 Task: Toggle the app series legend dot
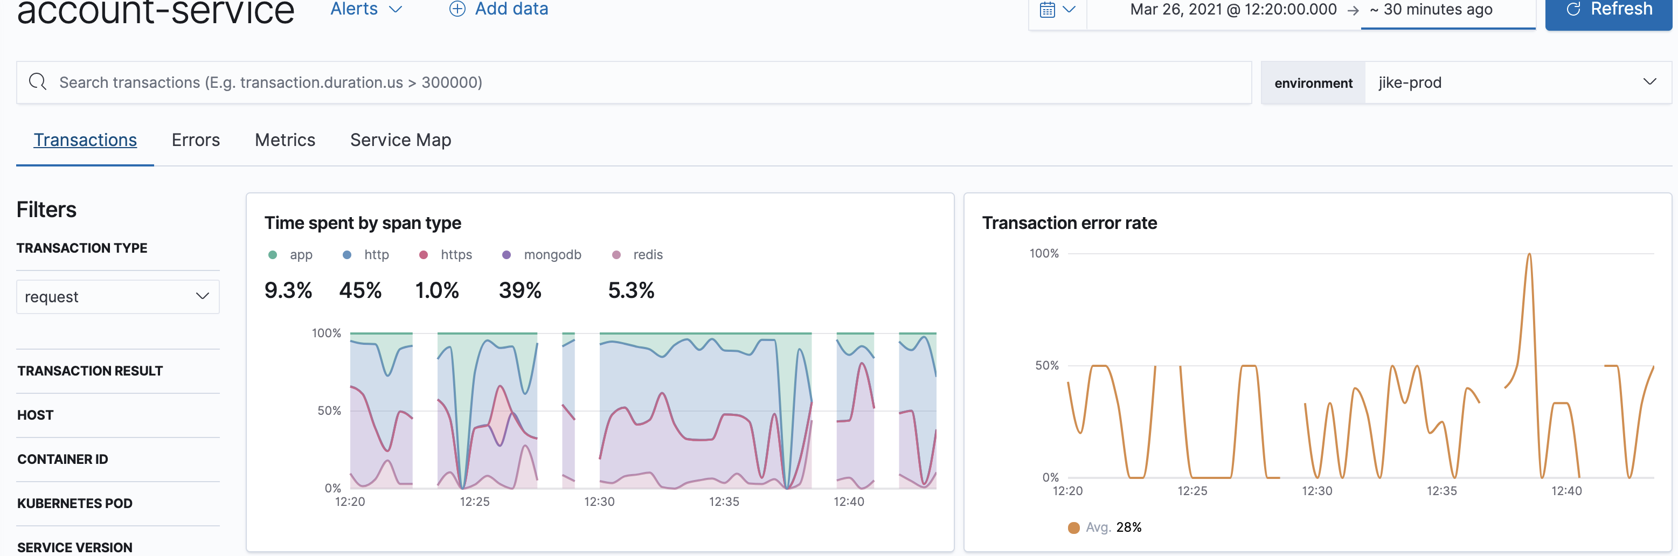[273, 254]
